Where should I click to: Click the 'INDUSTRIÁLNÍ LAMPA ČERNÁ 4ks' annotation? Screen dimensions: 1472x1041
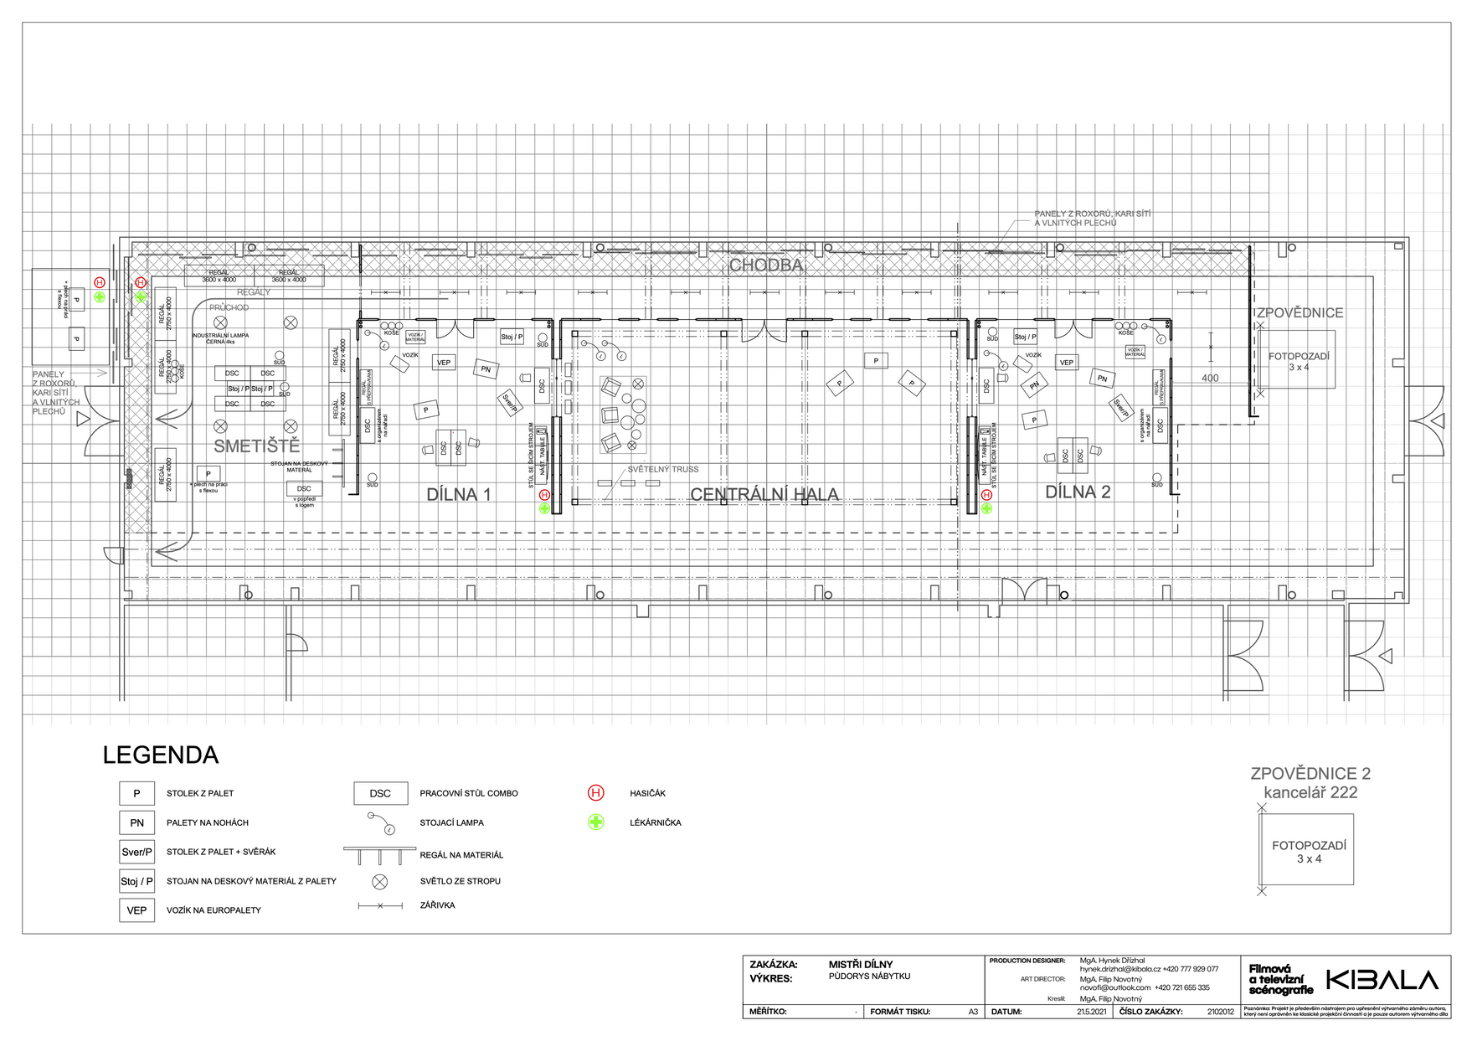coord(220,338)
